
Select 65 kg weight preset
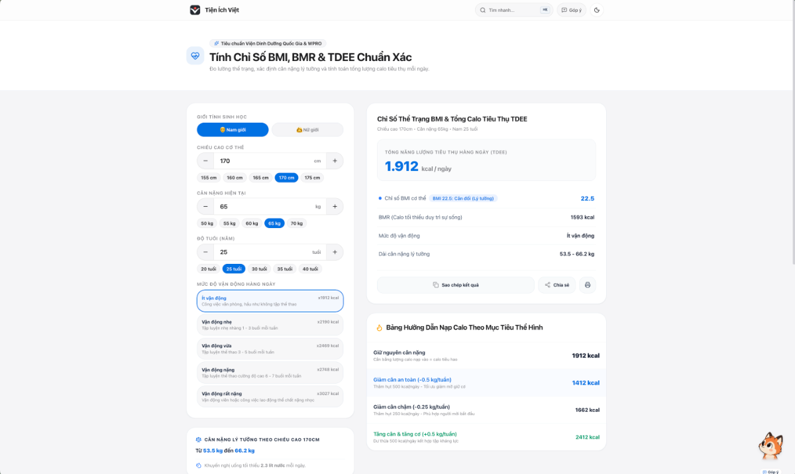pyautogui.click(x=274, y=223)
